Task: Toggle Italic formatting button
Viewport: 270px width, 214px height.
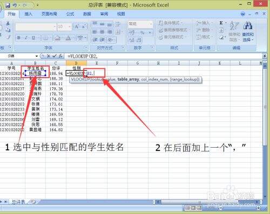Action: (26, 38)
